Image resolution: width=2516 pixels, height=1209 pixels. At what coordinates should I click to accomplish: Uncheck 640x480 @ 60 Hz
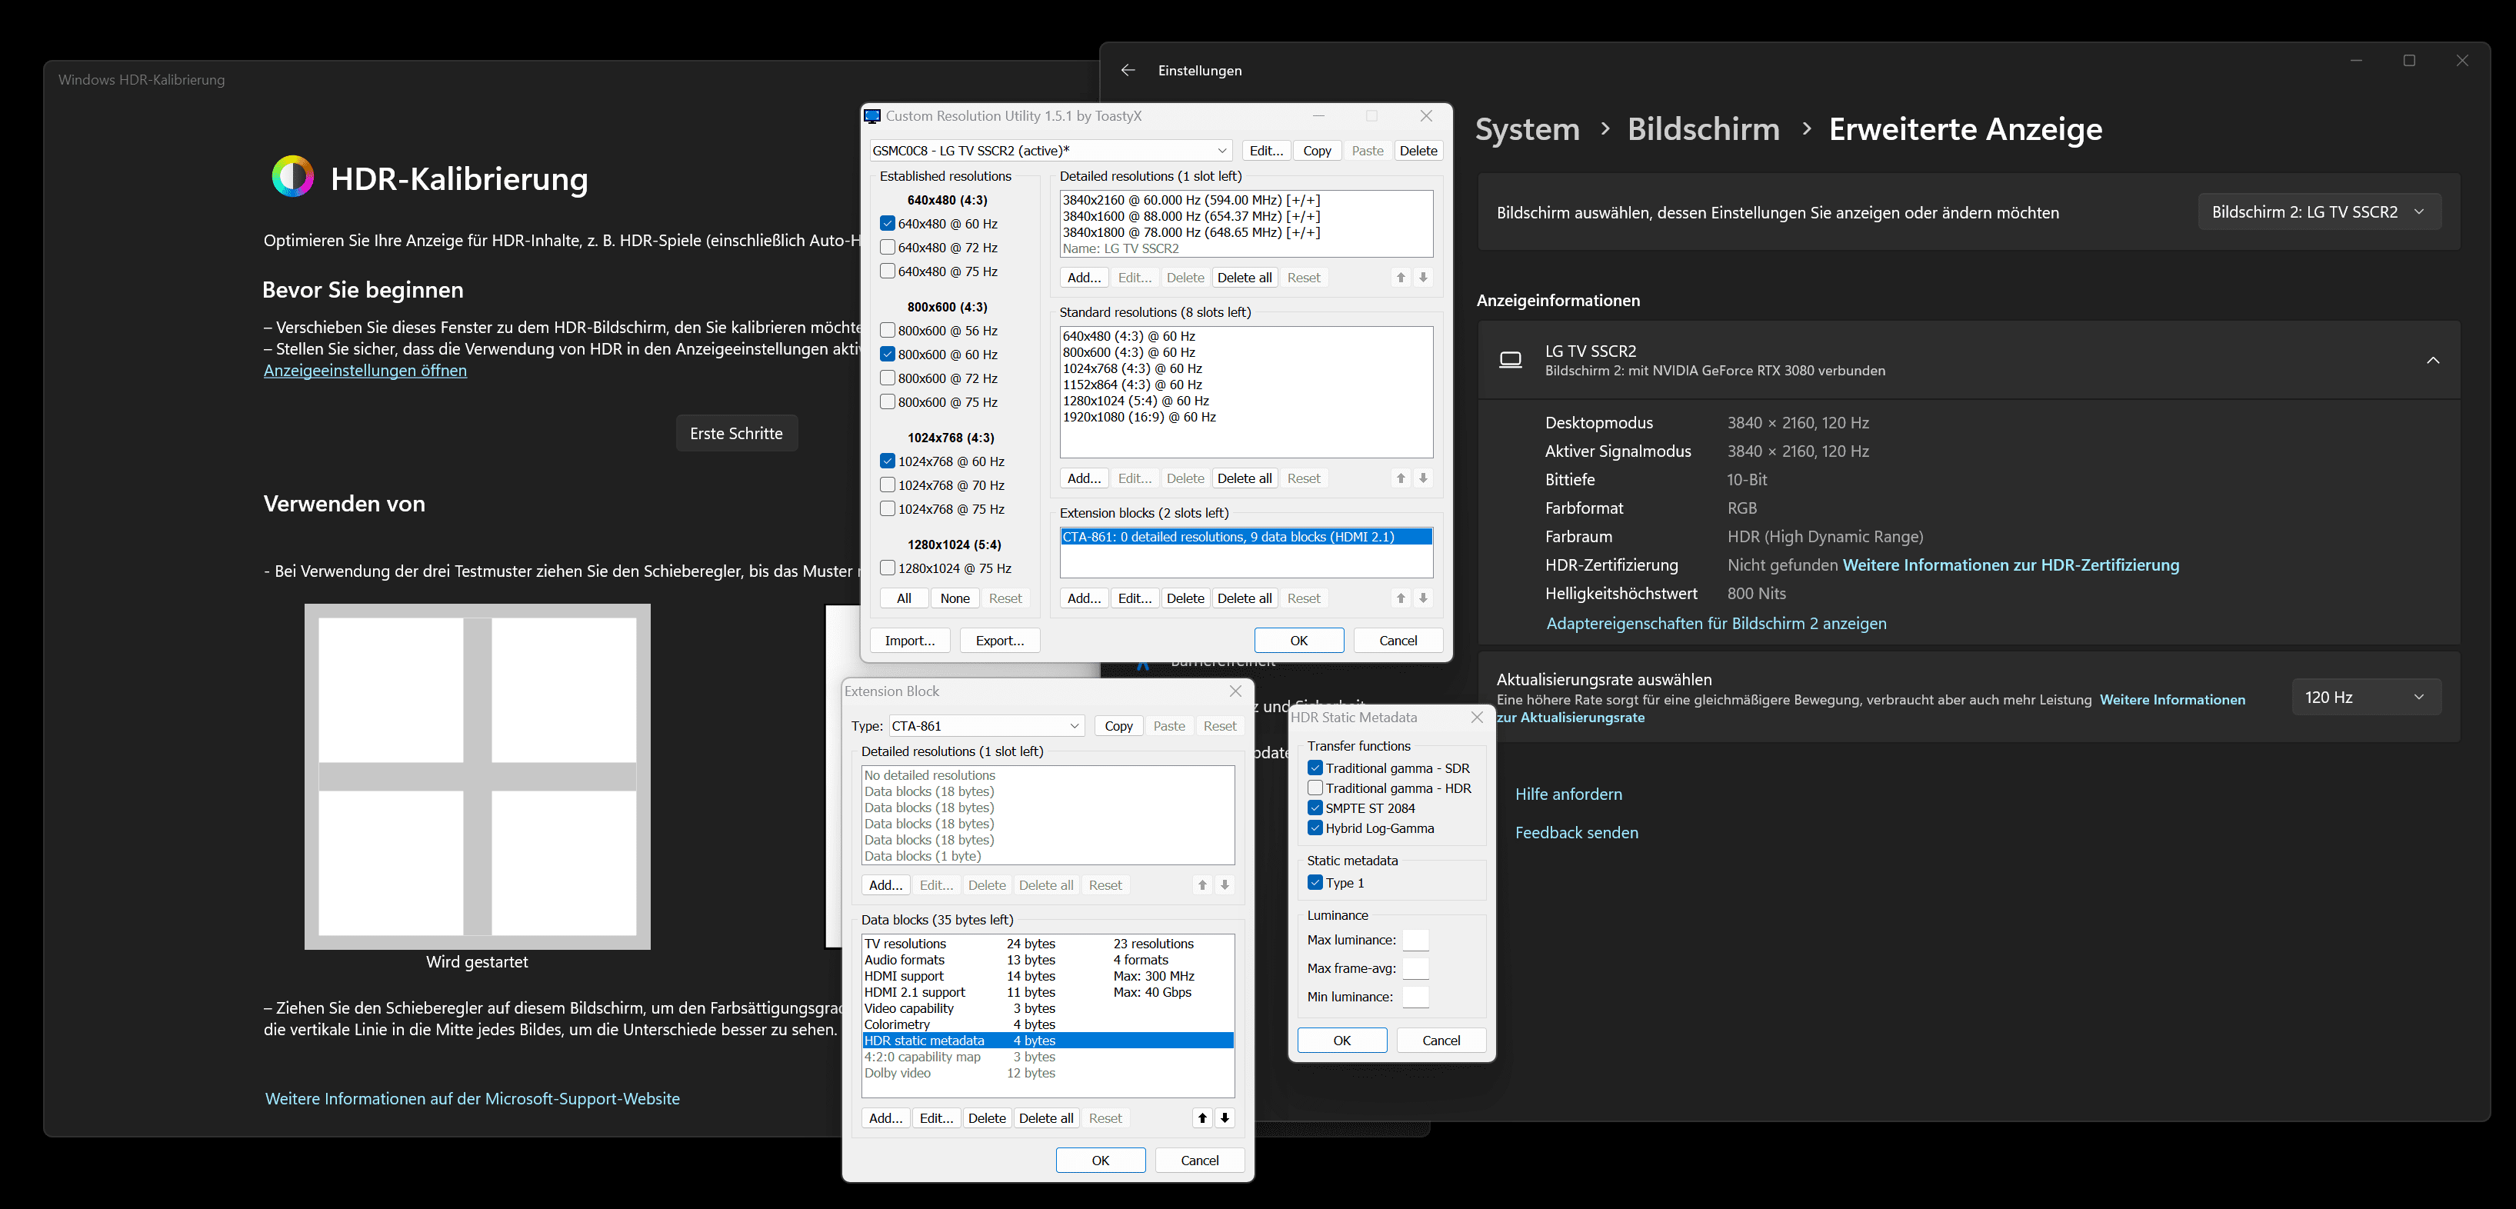click(x=888, y=224)
